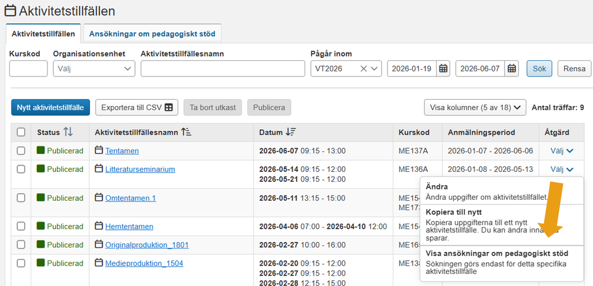Check the box for Originalproduktion_1801 row
This screenshot has height=286, width=593.
[x=21, y=245]
